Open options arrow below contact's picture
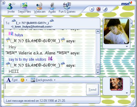137x107 pixels. [x=127, y=47]
